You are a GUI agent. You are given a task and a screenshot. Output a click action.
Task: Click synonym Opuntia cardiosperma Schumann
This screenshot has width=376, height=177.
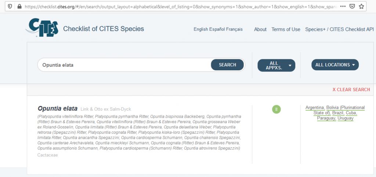pyautogui.click(x=152, y=137)
